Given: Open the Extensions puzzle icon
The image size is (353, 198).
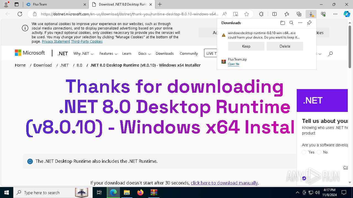Looking at the screenshot, I should pos(261,14).
